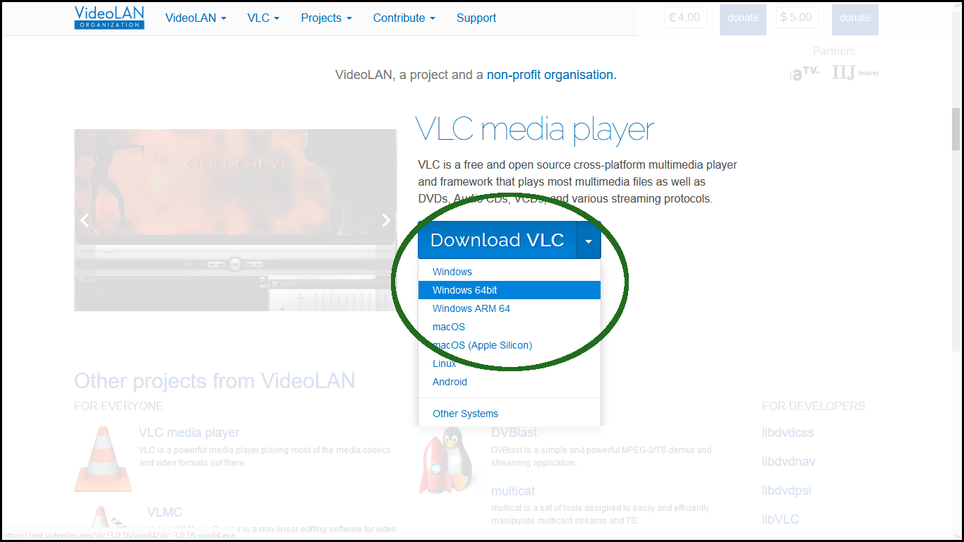Choose Android in the download menu
This screenshot has width=964, height=542.
point(510,382)
